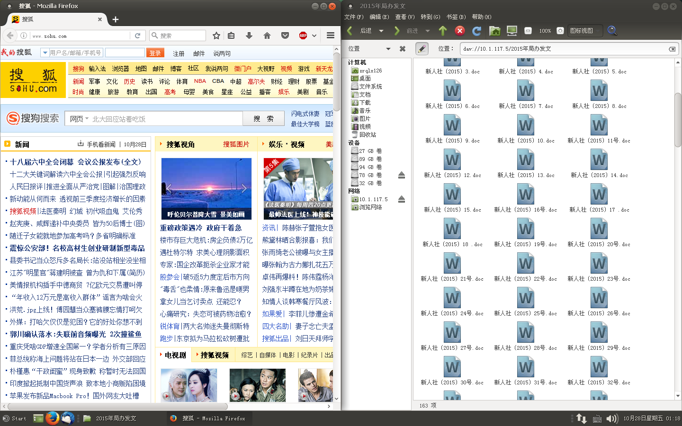Go to Firefox home page icon
This screenshot has width=682, height=426.
(x=267, y=35)
